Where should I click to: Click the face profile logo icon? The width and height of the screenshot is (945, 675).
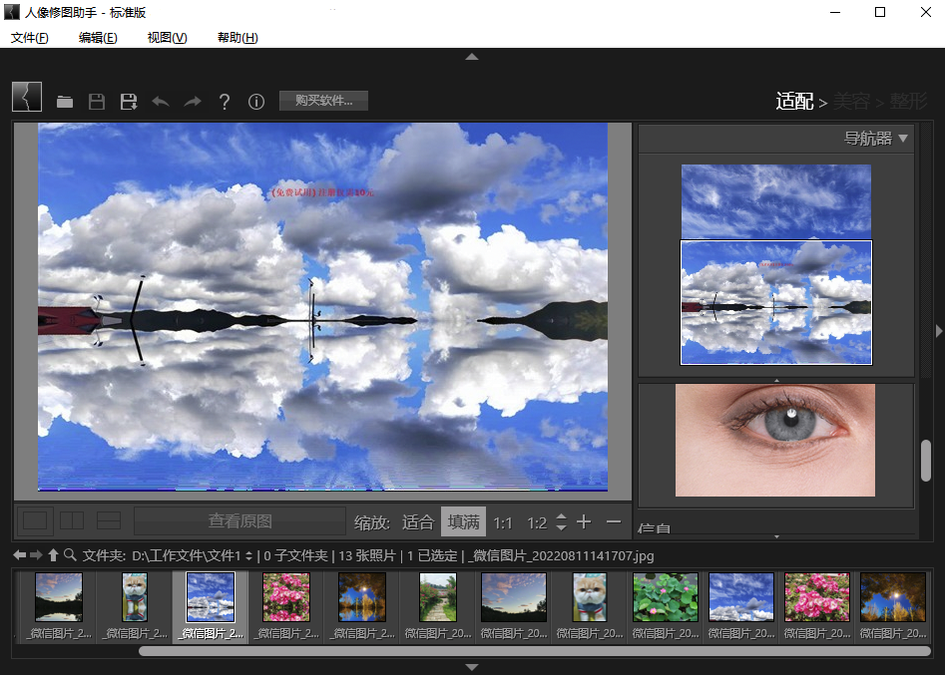coord(27,98)
